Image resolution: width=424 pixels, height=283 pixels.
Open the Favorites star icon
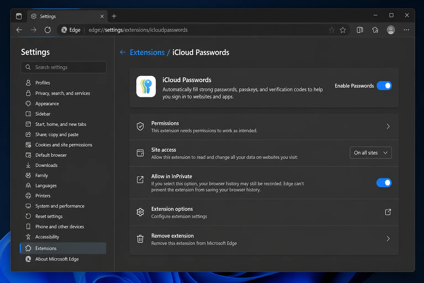[x=343, y=30]
